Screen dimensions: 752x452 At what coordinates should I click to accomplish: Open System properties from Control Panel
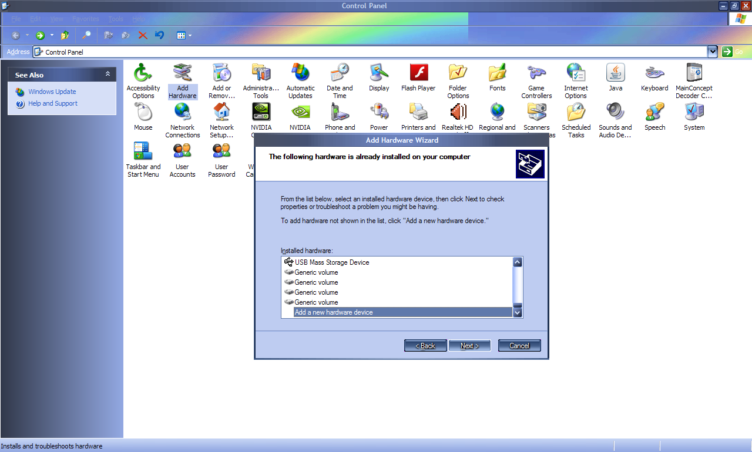[694, 117]
